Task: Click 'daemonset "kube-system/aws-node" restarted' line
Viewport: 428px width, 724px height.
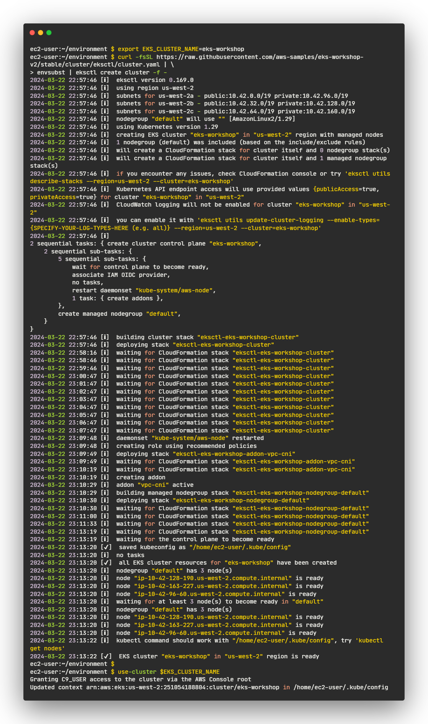Action: click(x=190, y=438)
